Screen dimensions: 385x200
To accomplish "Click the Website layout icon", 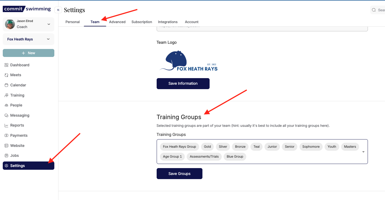I will (7, 146).
